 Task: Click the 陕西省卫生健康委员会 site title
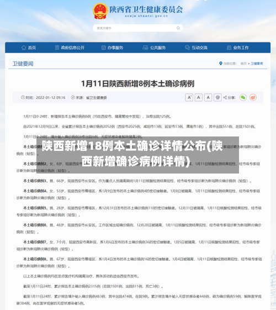click(146, 9)
